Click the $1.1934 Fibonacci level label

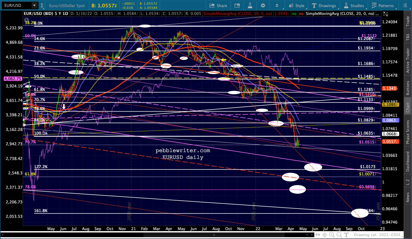tap(366, 48)
